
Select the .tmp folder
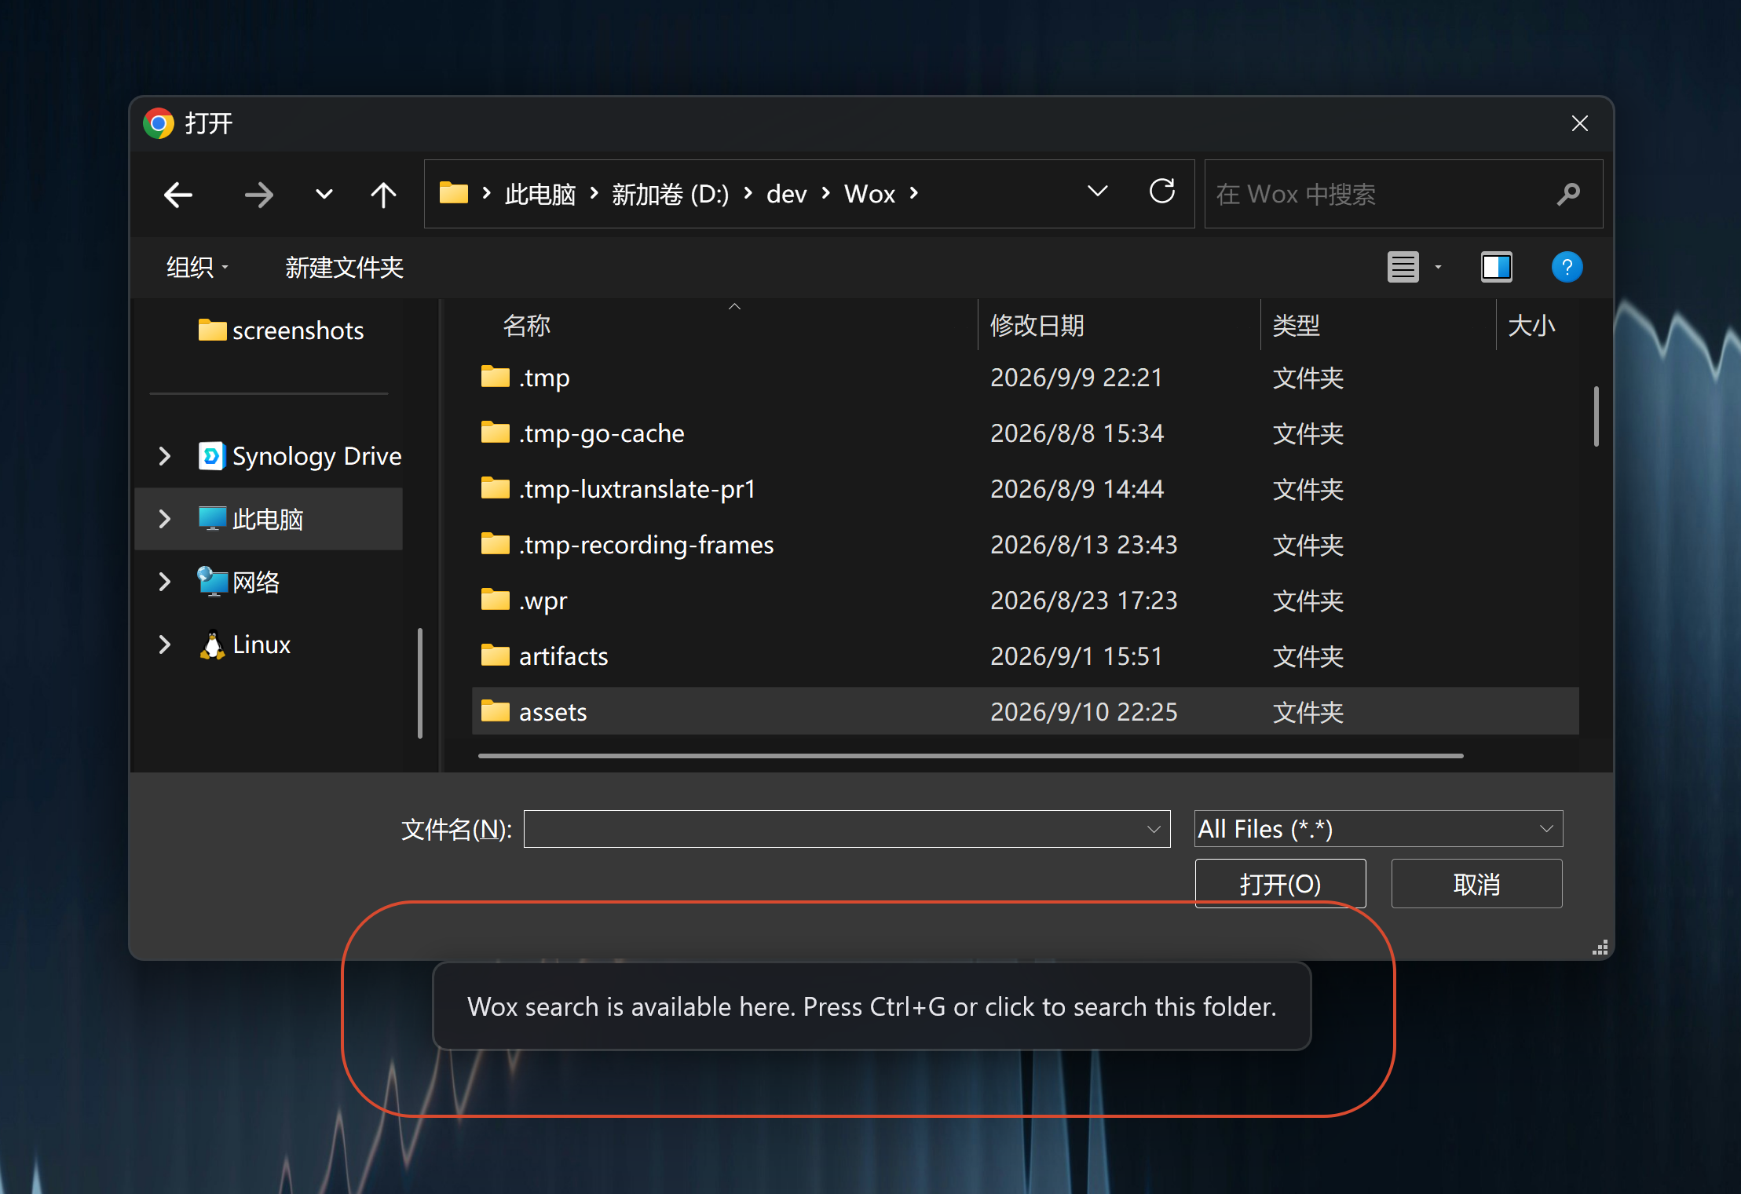point(1025,378)
